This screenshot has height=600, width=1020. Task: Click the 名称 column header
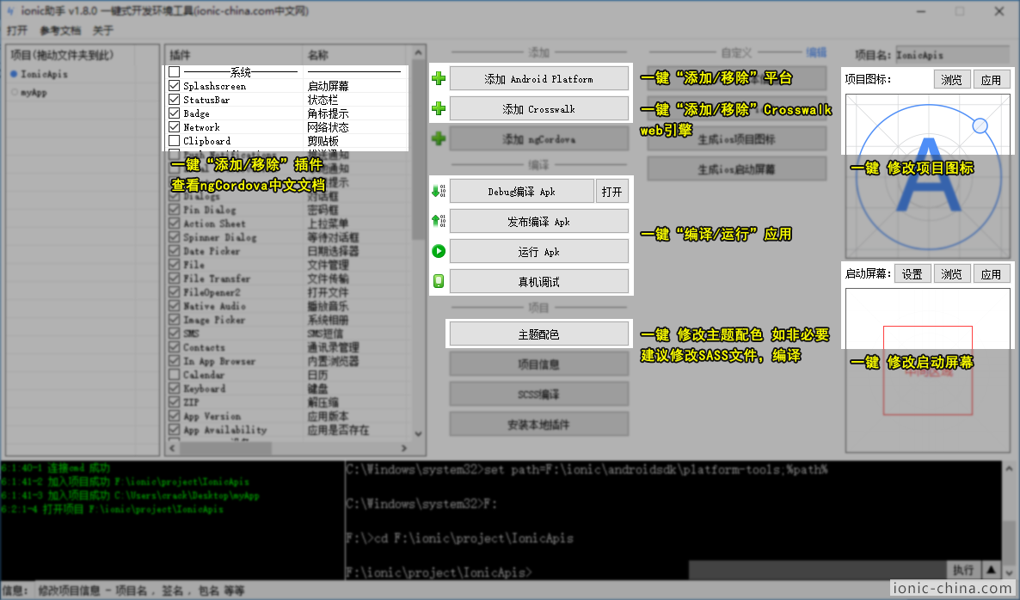pyautogui.click(x=356, y=55)
